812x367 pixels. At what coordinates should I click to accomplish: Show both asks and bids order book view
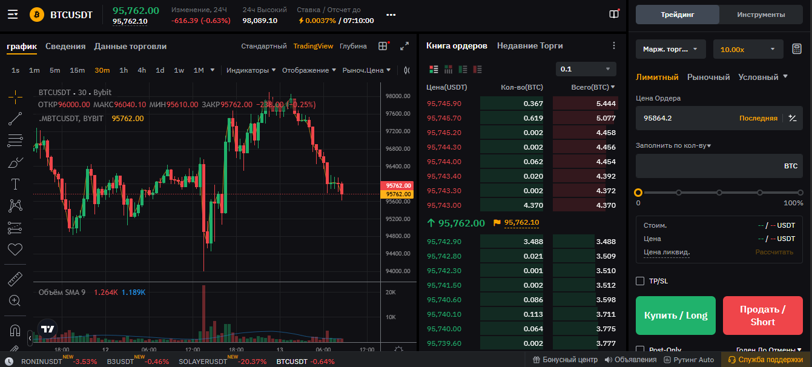[x=434, y=69]
